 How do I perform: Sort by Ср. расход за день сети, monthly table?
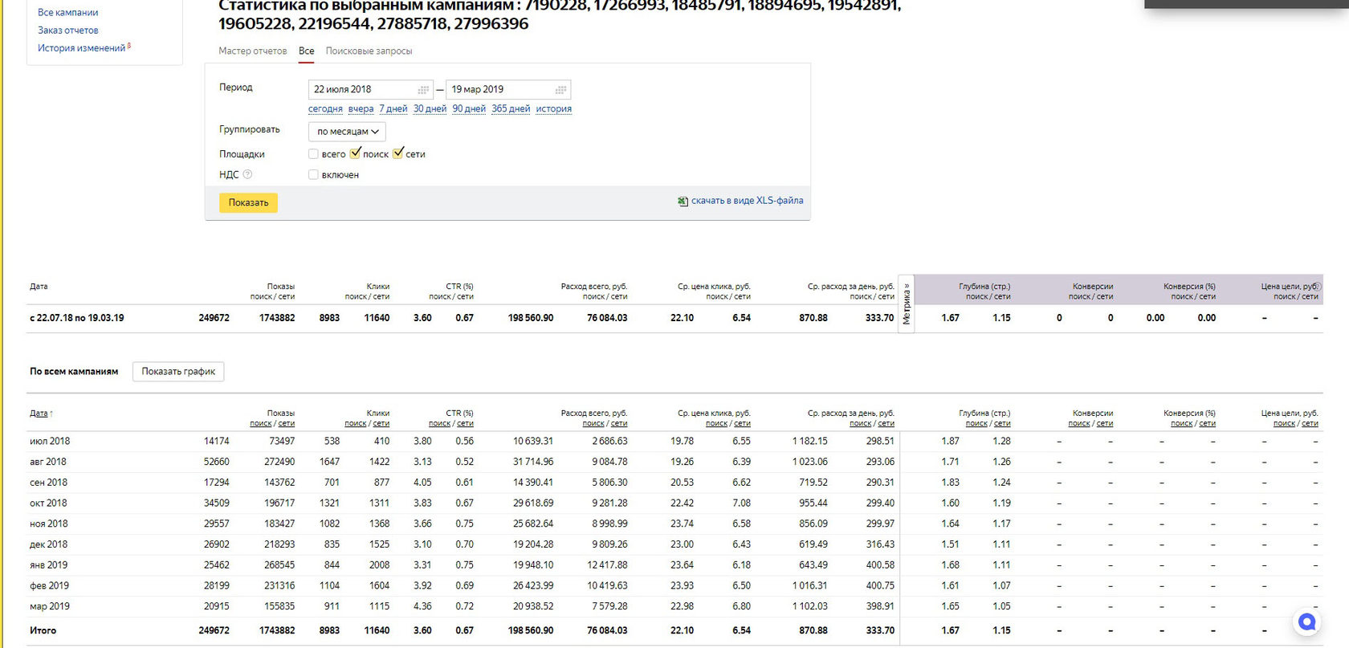(x=886, y=424)
